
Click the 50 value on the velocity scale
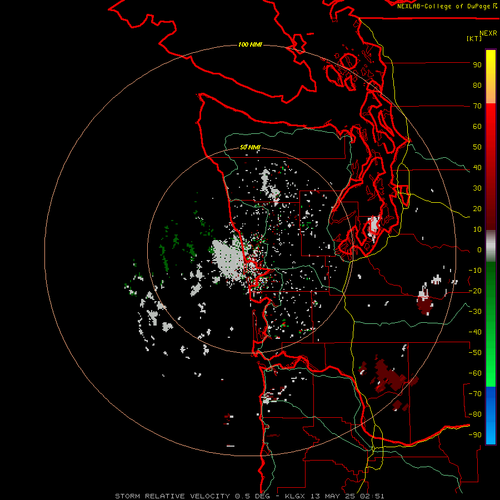pos(477,147)
